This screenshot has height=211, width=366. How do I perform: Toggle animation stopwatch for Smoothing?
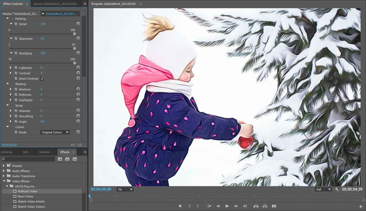16,116
